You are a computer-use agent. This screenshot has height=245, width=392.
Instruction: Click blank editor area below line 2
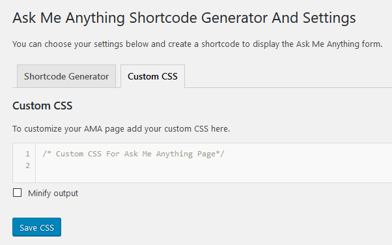(x=214, y=177)
